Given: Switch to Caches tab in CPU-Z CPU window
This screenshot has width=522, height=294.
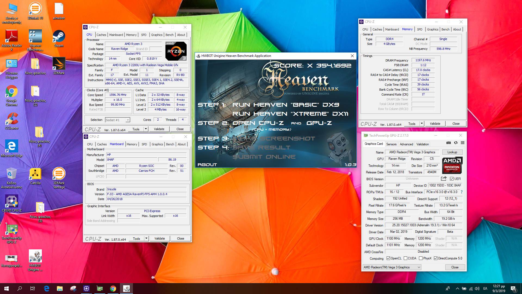Looking at the screenshot, I should 101,35.
